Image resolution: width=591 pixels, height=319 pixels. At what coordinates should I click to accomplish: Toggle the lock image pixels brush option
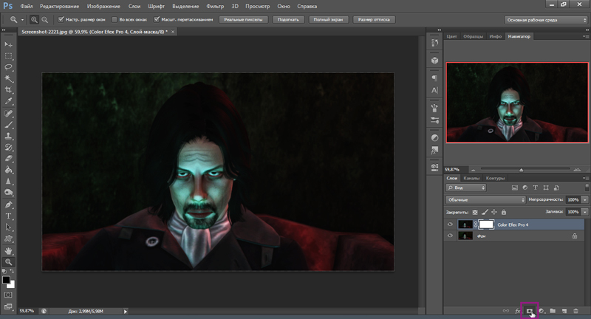(485, 212)
